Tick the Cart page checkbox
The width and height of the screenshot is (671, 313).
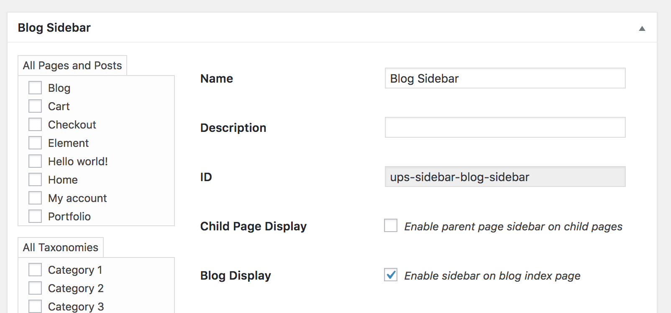35,106
